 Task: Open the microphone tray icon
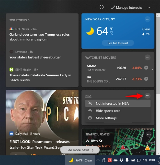tap(127, 160)
